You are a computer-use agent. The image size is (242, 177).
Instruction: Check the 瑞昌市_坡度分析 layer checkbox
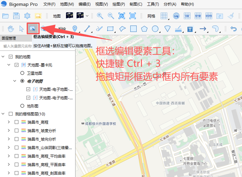pyautogui.click(x=16, y=131)
